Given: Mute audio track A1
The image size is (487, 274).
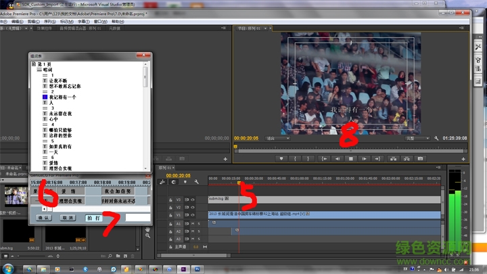Looking at the screenshot, I should [191, 223].
